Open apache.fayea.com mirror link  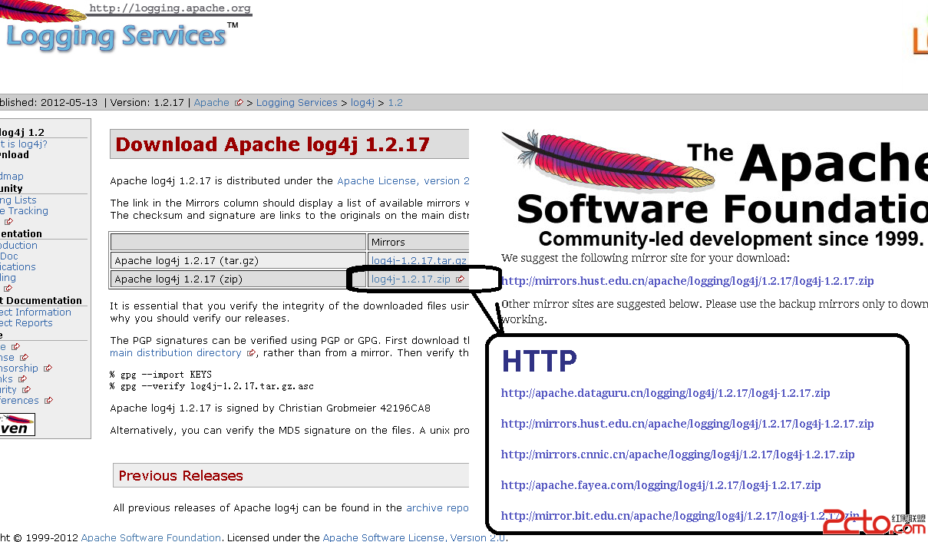pyautogui.click(x=661, y=485)
